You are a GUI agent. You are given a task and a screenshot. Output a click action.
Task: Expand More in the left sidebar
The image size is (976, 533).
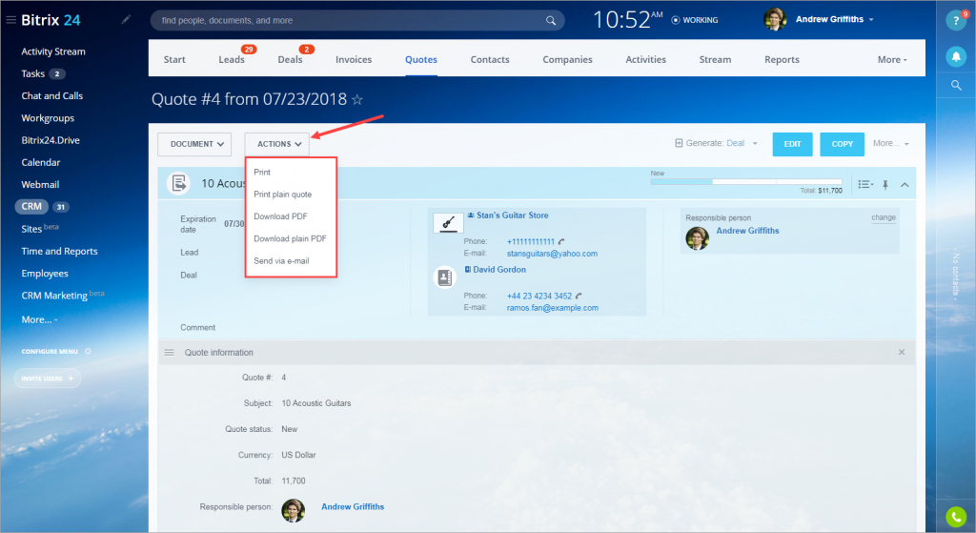pyautogui.click(x=39, y=319)
